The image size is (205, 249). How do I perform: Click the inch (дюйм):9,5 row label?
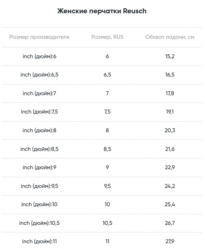[x=40, y=186]
